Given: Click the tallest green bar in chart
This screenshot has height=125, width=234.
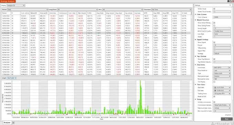Looking at the screenshot, I should pyautogui.click(x=140, y=97).
